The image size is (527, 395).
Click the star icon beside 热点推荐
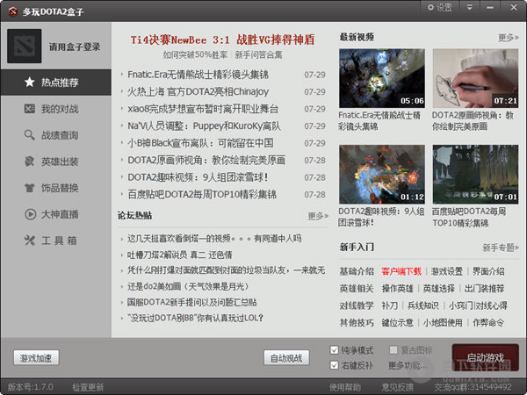(30, 82)
